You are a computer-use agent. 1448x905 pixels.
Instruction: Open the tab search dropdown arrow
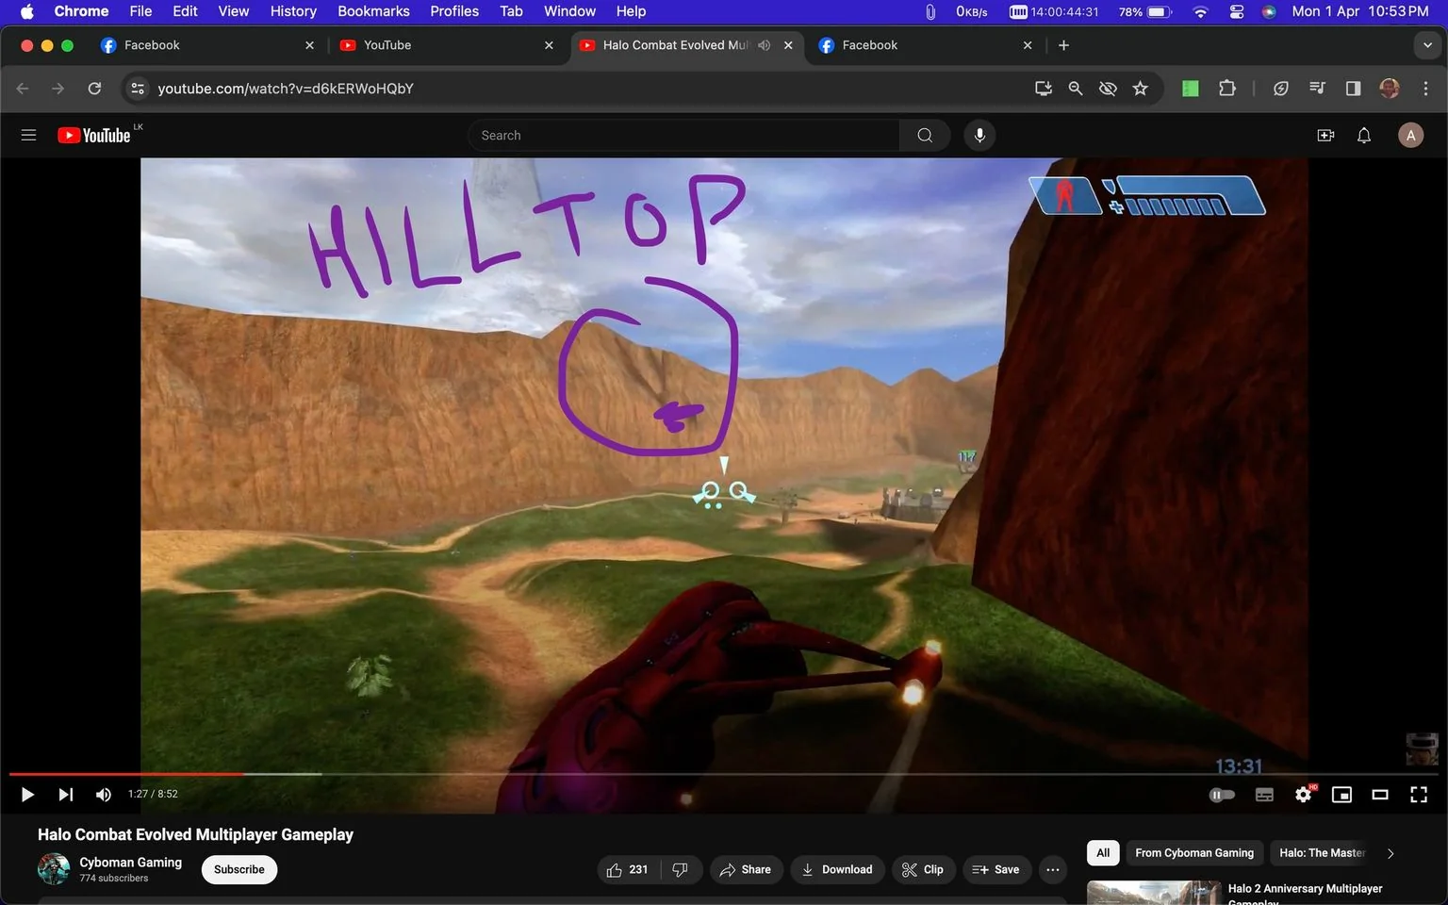[x=1427, y=45]
